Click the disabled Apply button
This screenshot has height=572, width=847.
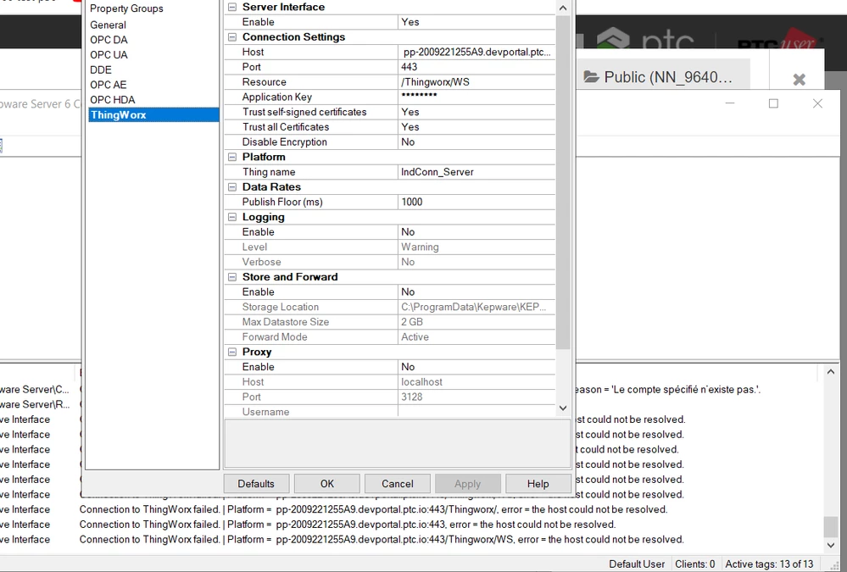(468, 483)
